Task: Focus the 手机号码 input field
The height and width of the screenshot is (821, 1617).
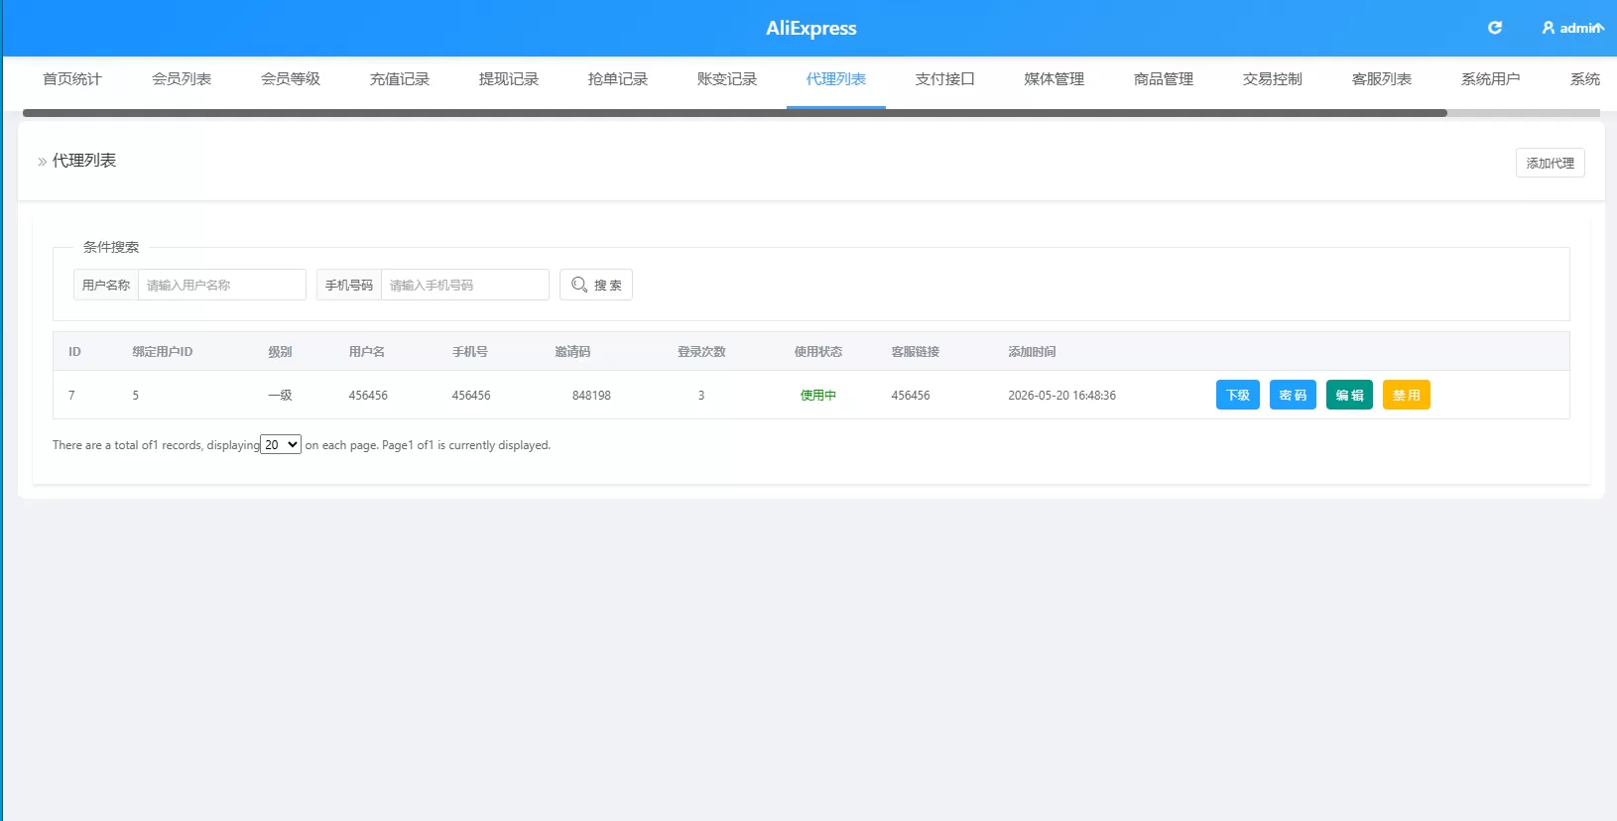Action: coord(465,285)
